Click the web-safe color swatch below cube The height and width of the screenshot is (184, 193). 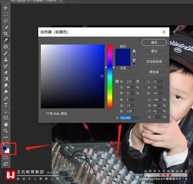point(134,64)
